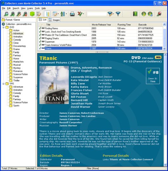Click scroll down arrow of movie list
The width and height of the screenshot is (168, 171).
click(165, 49)
